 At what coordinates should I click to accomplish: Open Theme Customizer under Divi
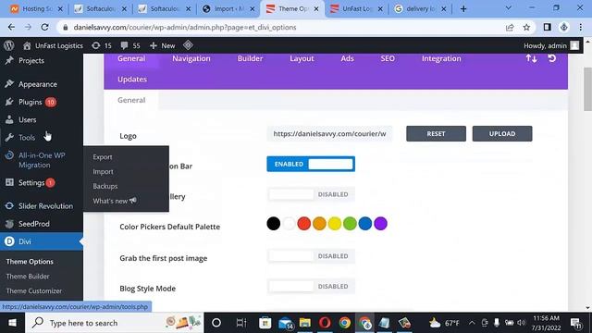(x=34, y=291)
